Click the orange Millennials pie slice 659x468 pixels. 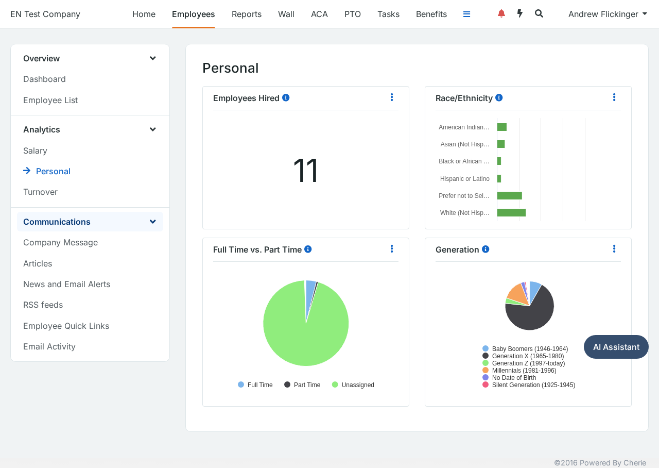click(x=518, y=294)
